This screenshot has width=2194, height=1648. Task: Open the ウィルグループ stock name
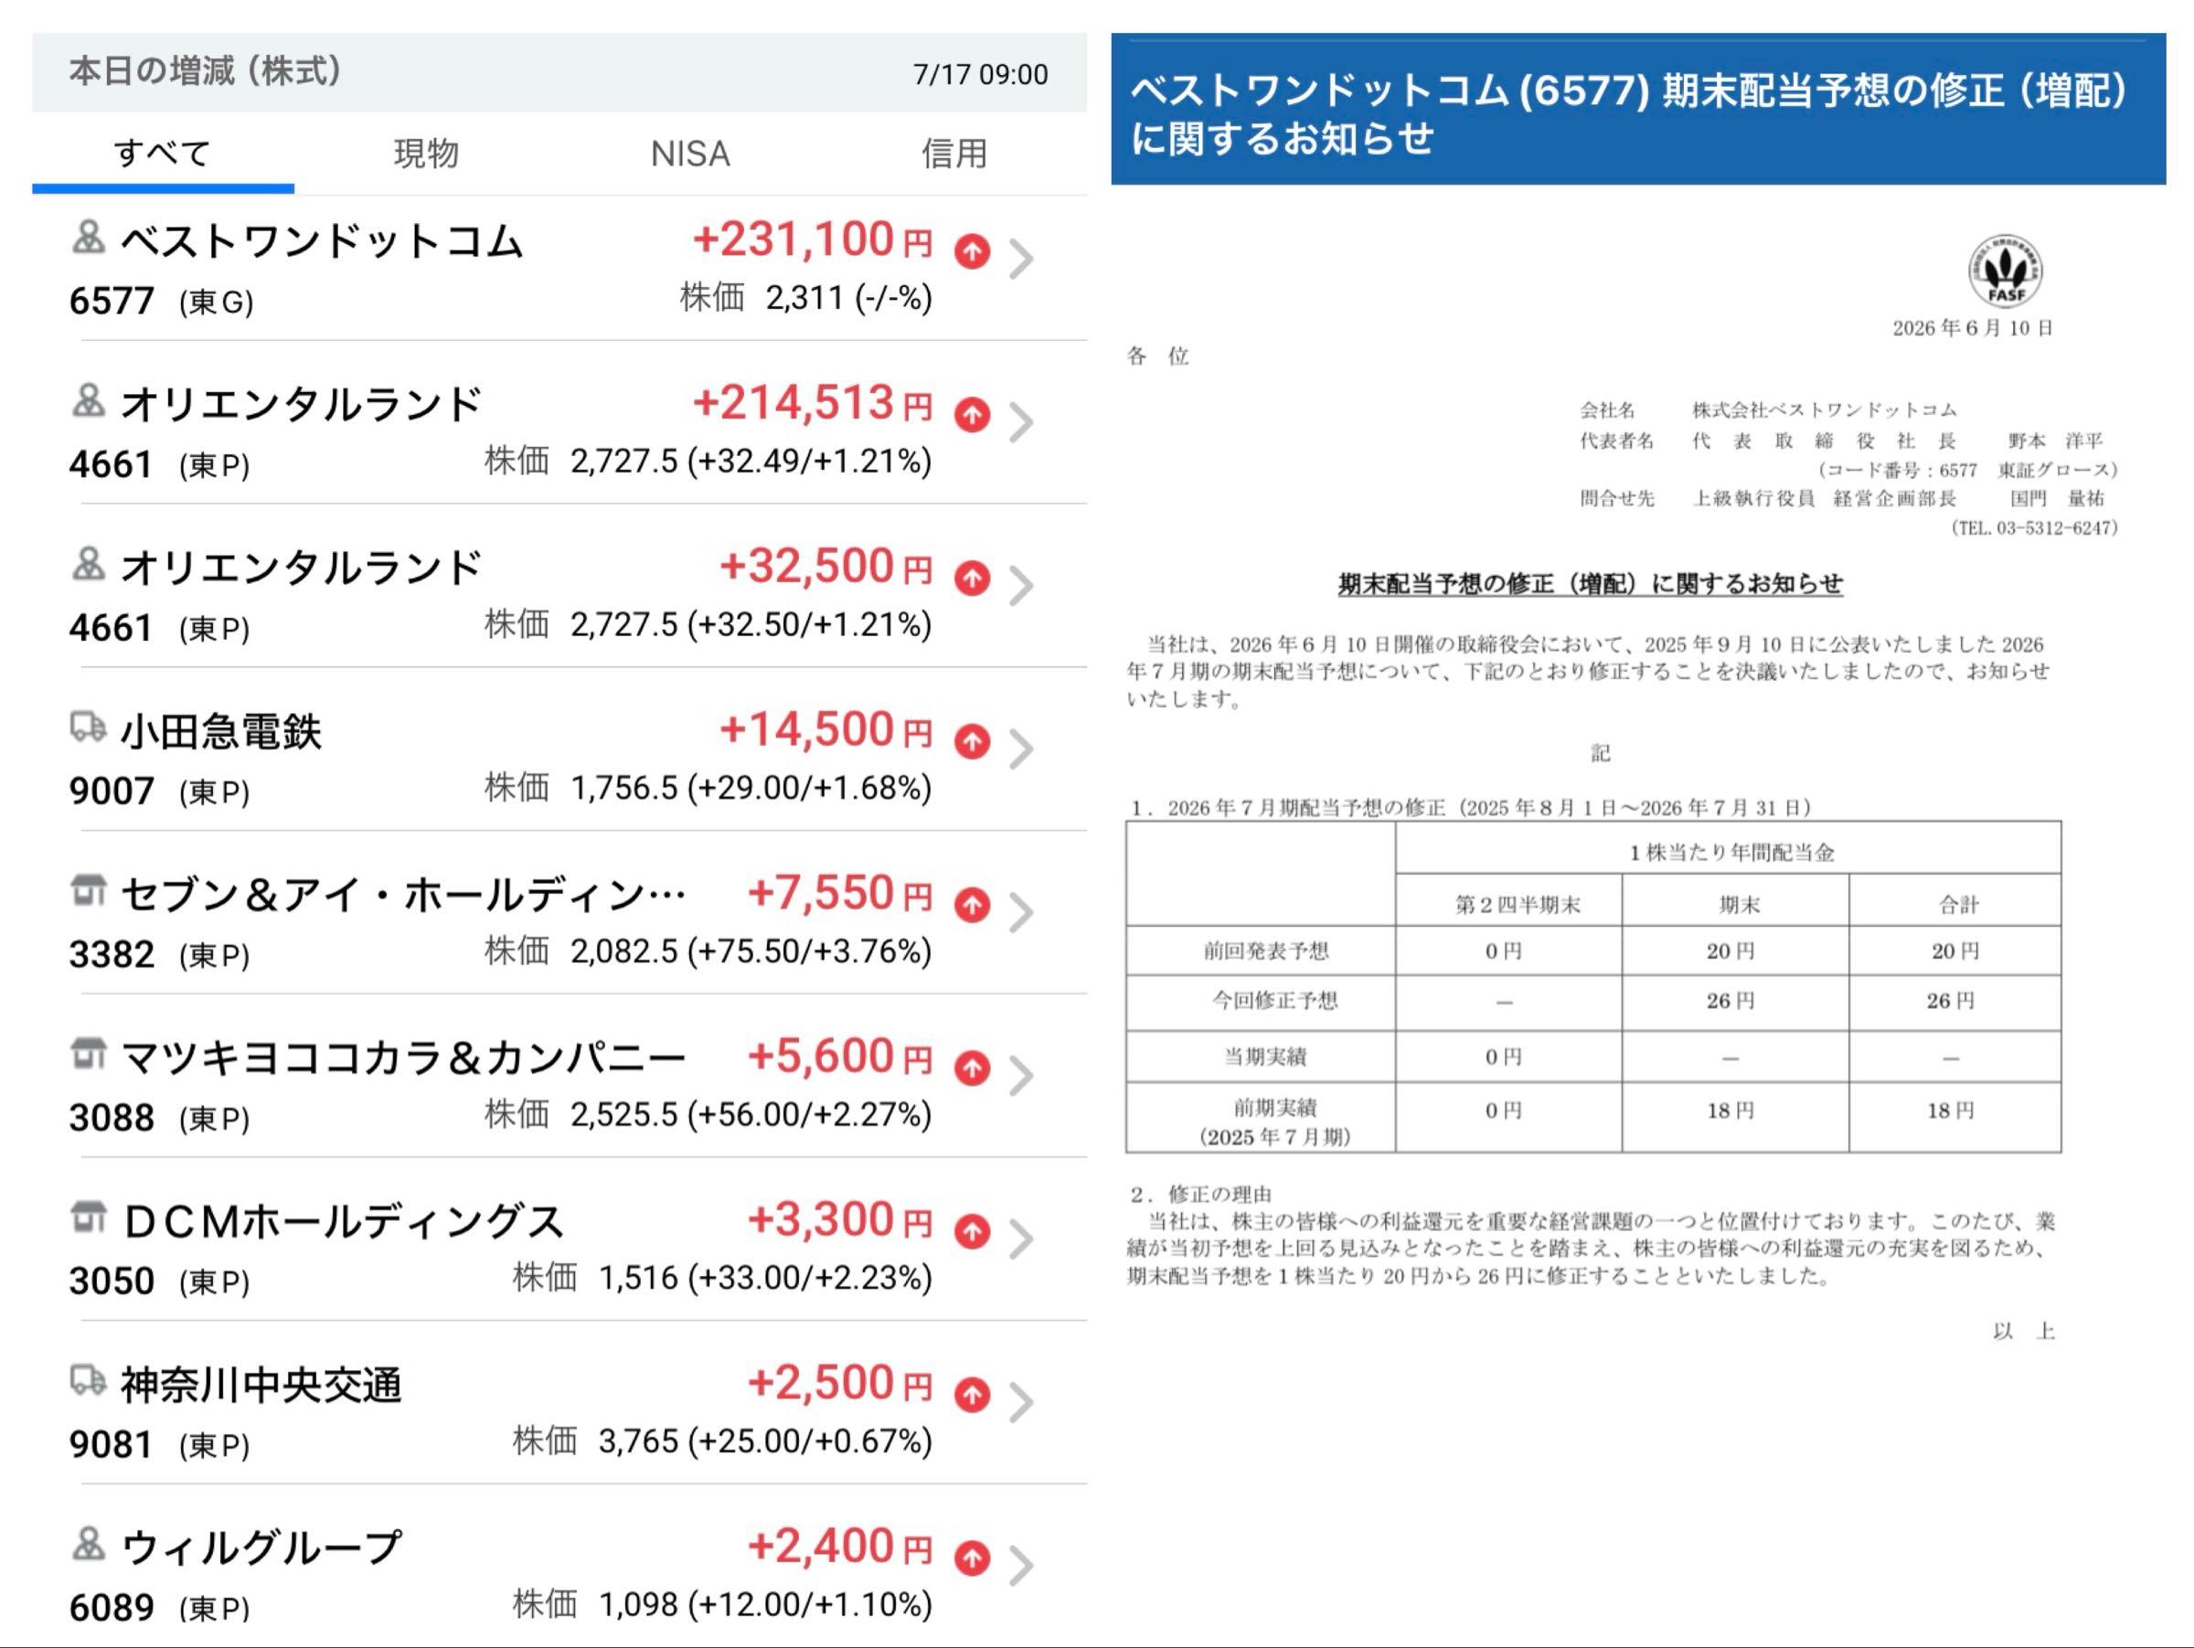(x=261, y=1547)
